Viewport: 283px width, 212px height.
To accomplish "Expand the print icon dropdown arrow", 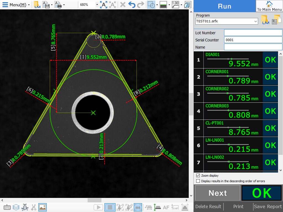I will pyautogui.click(x=64, y=5).
